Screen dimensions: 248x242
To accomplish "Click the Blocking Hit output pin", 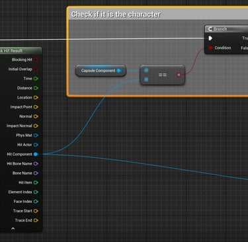I will [x=36, y=60].
